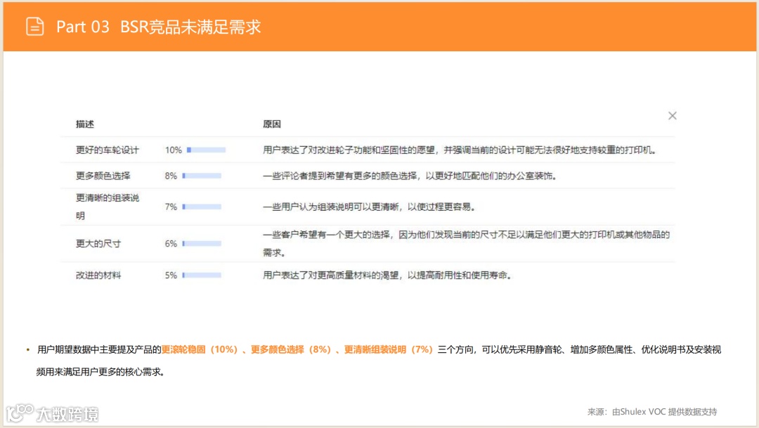Select the 描述 column header
The width and height of the screenshot is (759, 428).
[85, 124]
